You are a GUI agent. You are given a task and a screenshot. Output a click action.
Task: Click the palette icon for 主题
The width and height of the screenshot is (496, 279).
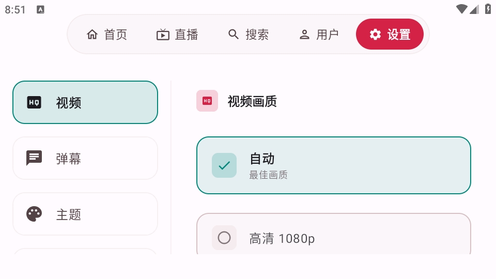(x=34, y=214)
